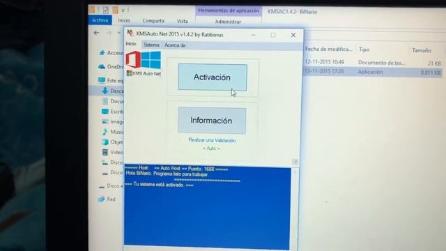This screenshot has height=251, width=446.
Task: Click the 'Tu sistema está activado' console line
Action: [x=159, y=185]
